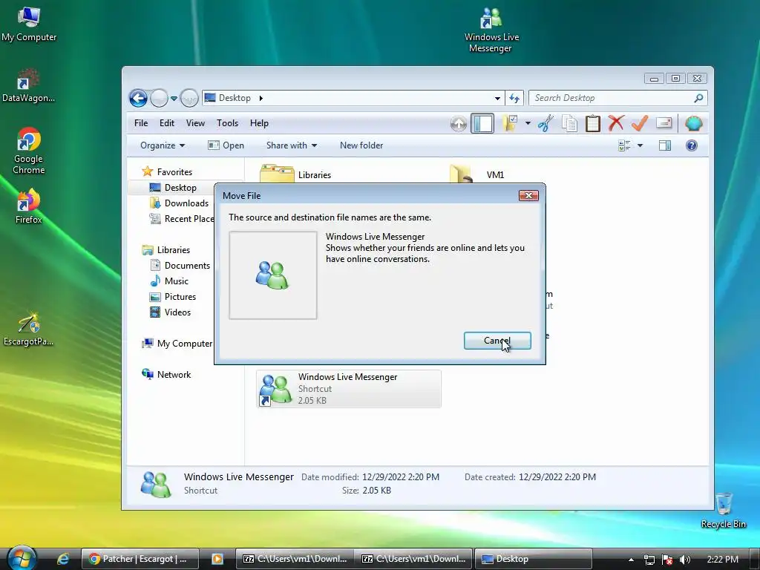Select Network in navigation pane
The height and width of the screenshot is (570, 760).
tap(166, 375)
